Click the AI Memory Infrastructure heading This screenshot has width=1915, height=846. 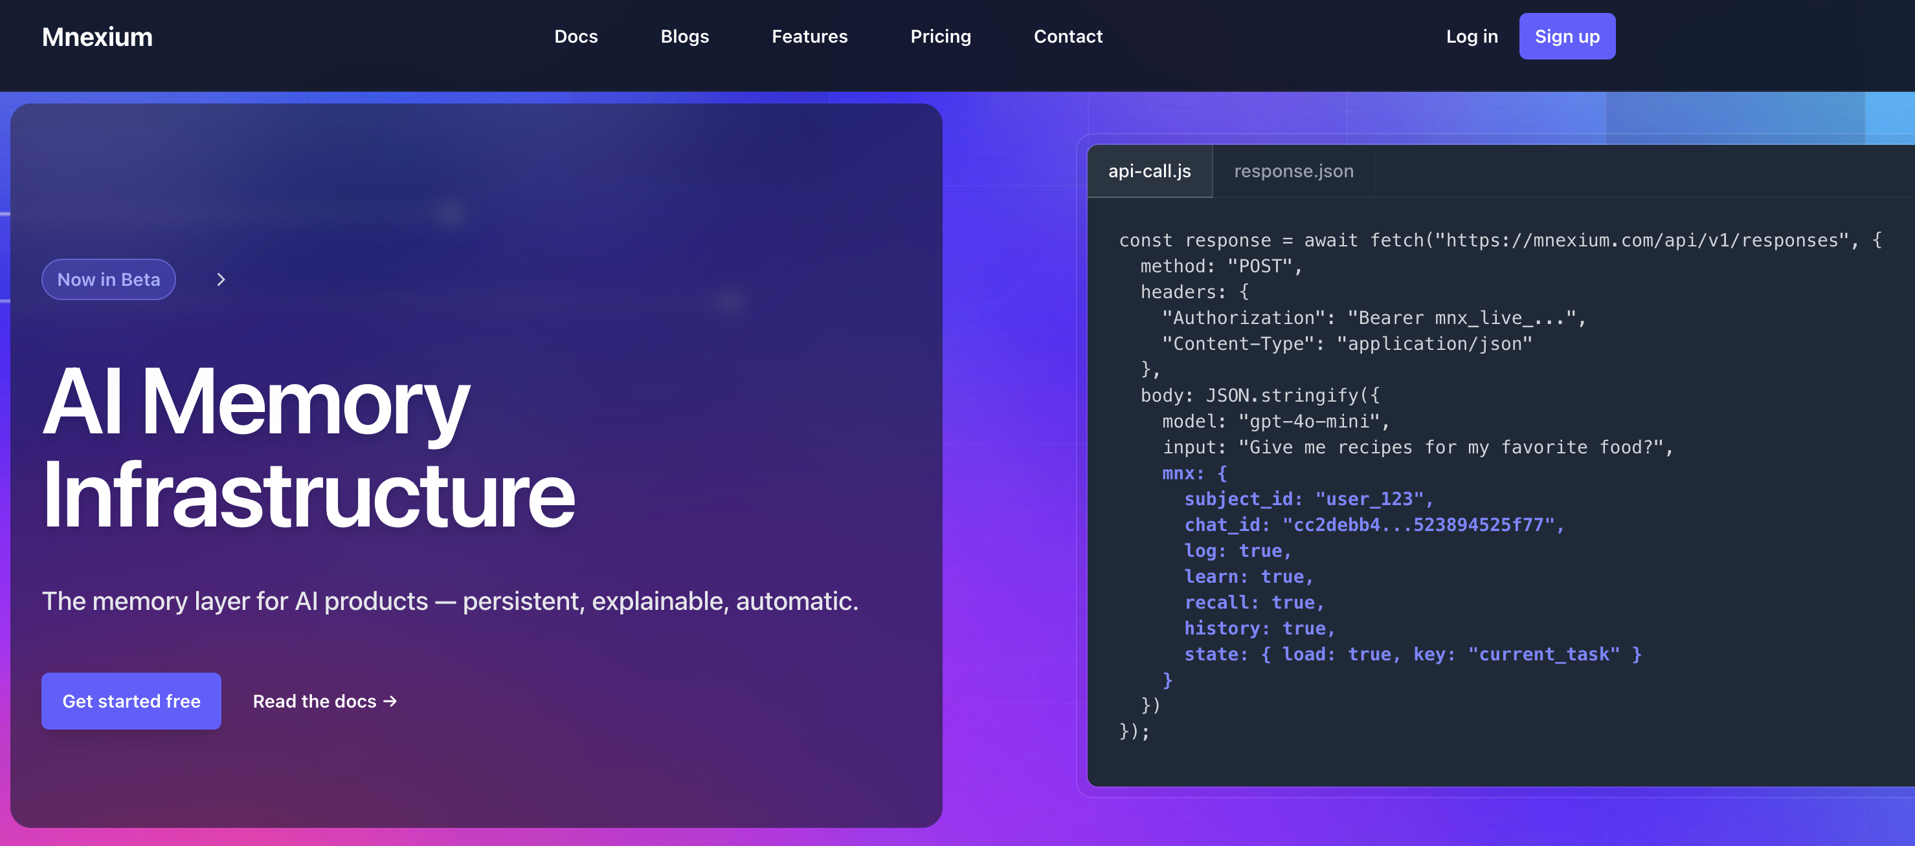[x=309, y=446]
